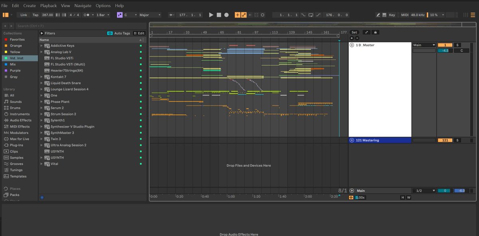Click the 48.0 kHz sample rate display

(418, 15)
